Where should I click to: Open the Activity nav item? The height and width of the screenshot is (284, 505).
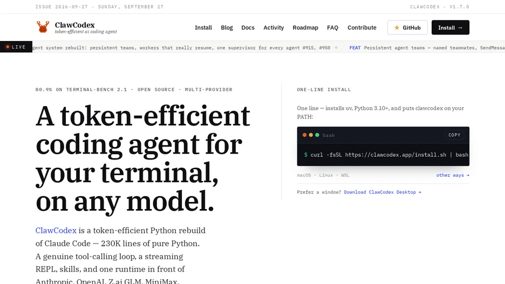tap(274, 27)
